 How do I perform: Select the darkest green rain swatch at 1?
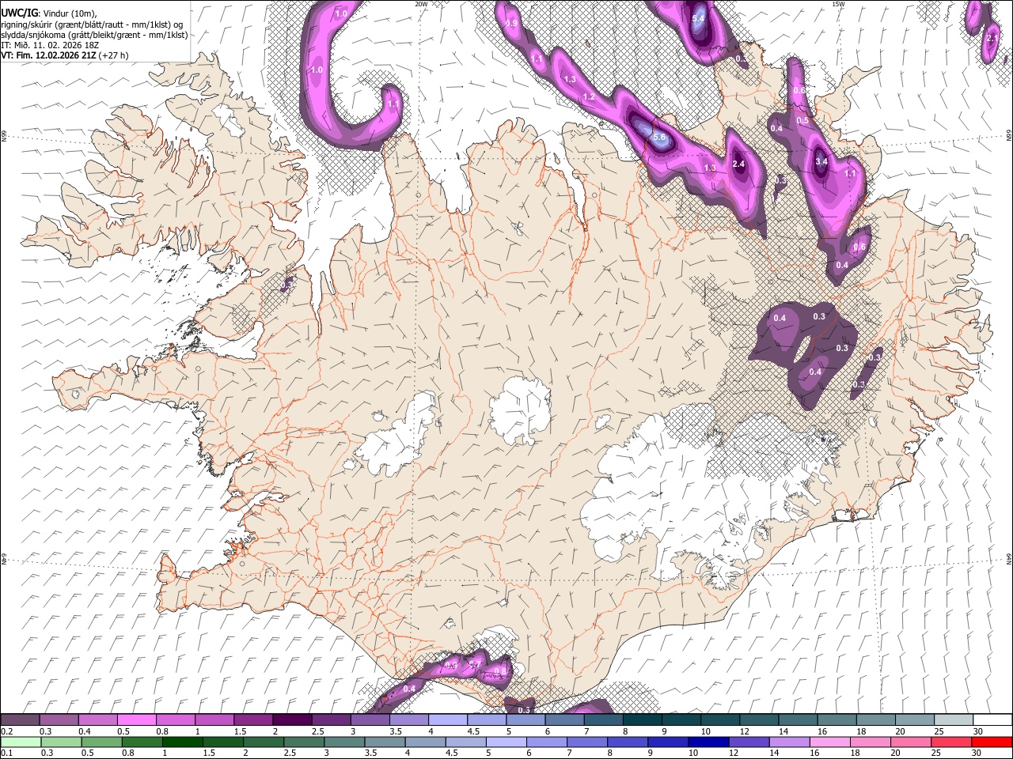[x=183, y=742]
